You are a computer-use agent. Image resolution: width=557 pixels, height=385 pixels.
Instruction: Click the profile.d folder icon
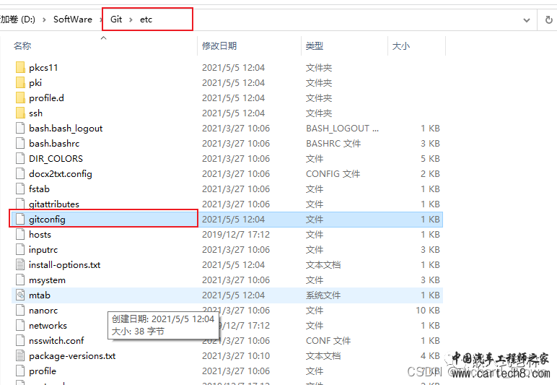[20, 98]
